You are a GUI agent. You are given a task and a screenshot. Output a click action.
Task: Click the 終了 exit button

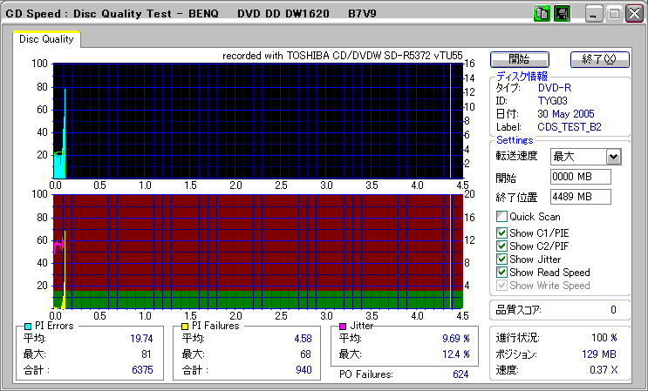(x=600, y=59)
